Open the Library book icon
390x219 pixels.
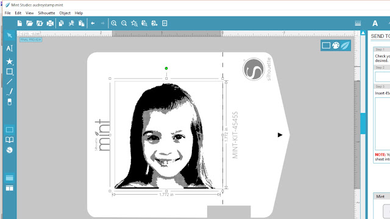tap(10, 140)
